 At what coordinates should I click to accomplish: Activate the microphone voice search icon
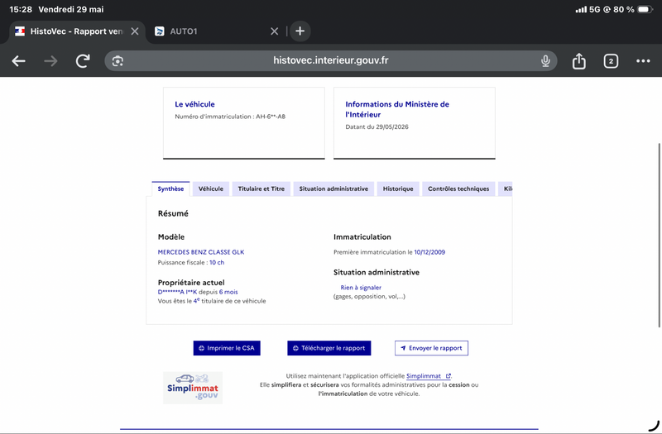coord(545,61)
